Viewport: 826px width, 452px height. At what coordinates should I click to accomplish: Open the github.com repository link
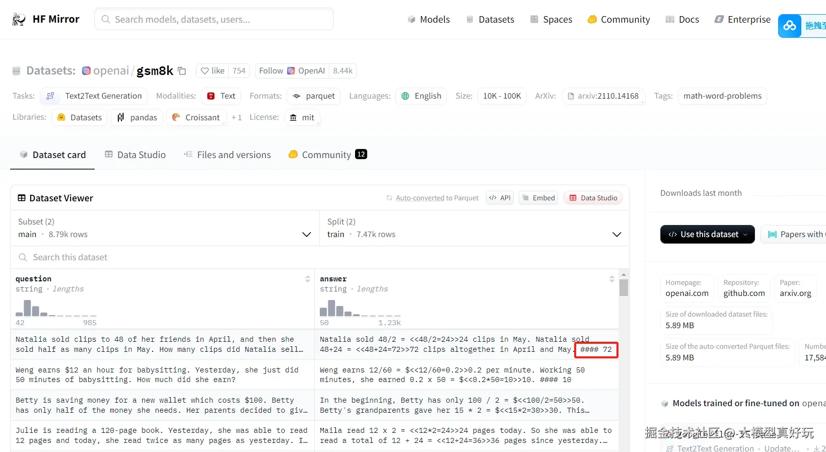coord(744,293)
